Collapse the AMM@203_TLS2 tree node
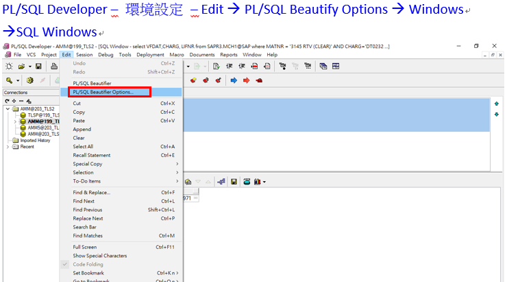Image resolution: width=507 pixels, height=282 pixels. pyautogui.click(x=8, y=109)
